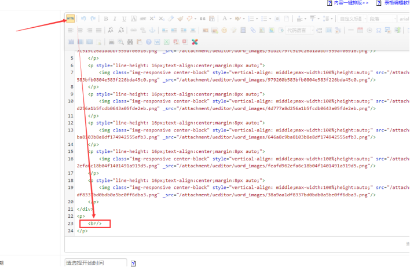
Task: Click the <br/> line in code editor
Action: tap(95, 224)
